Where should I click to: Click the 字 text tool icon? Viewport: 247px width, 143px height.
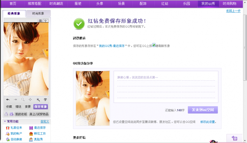pyautogui.click(x=46, y=99)
